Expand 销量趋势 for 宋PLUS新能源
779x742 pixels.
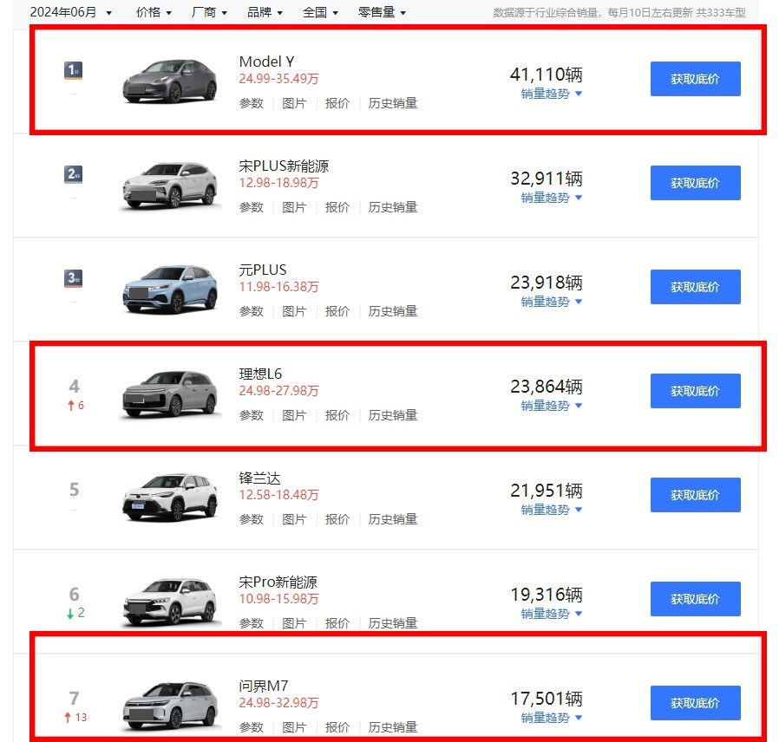[551, 198]
